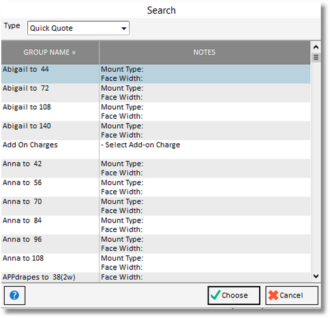Click the notes cell of Abigail to 140

coord(205,130)
